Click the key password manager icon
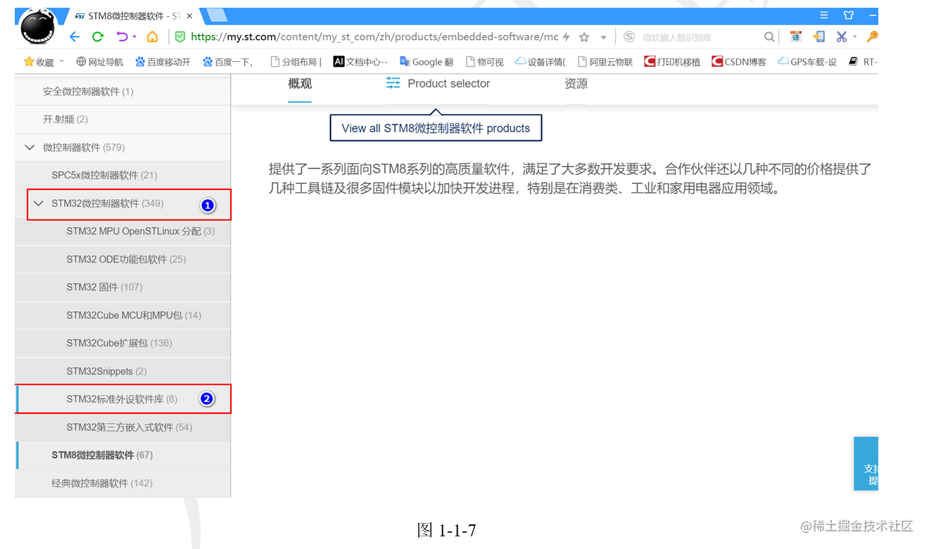This screenshot has height=549, width=929. tap(872, 37)
